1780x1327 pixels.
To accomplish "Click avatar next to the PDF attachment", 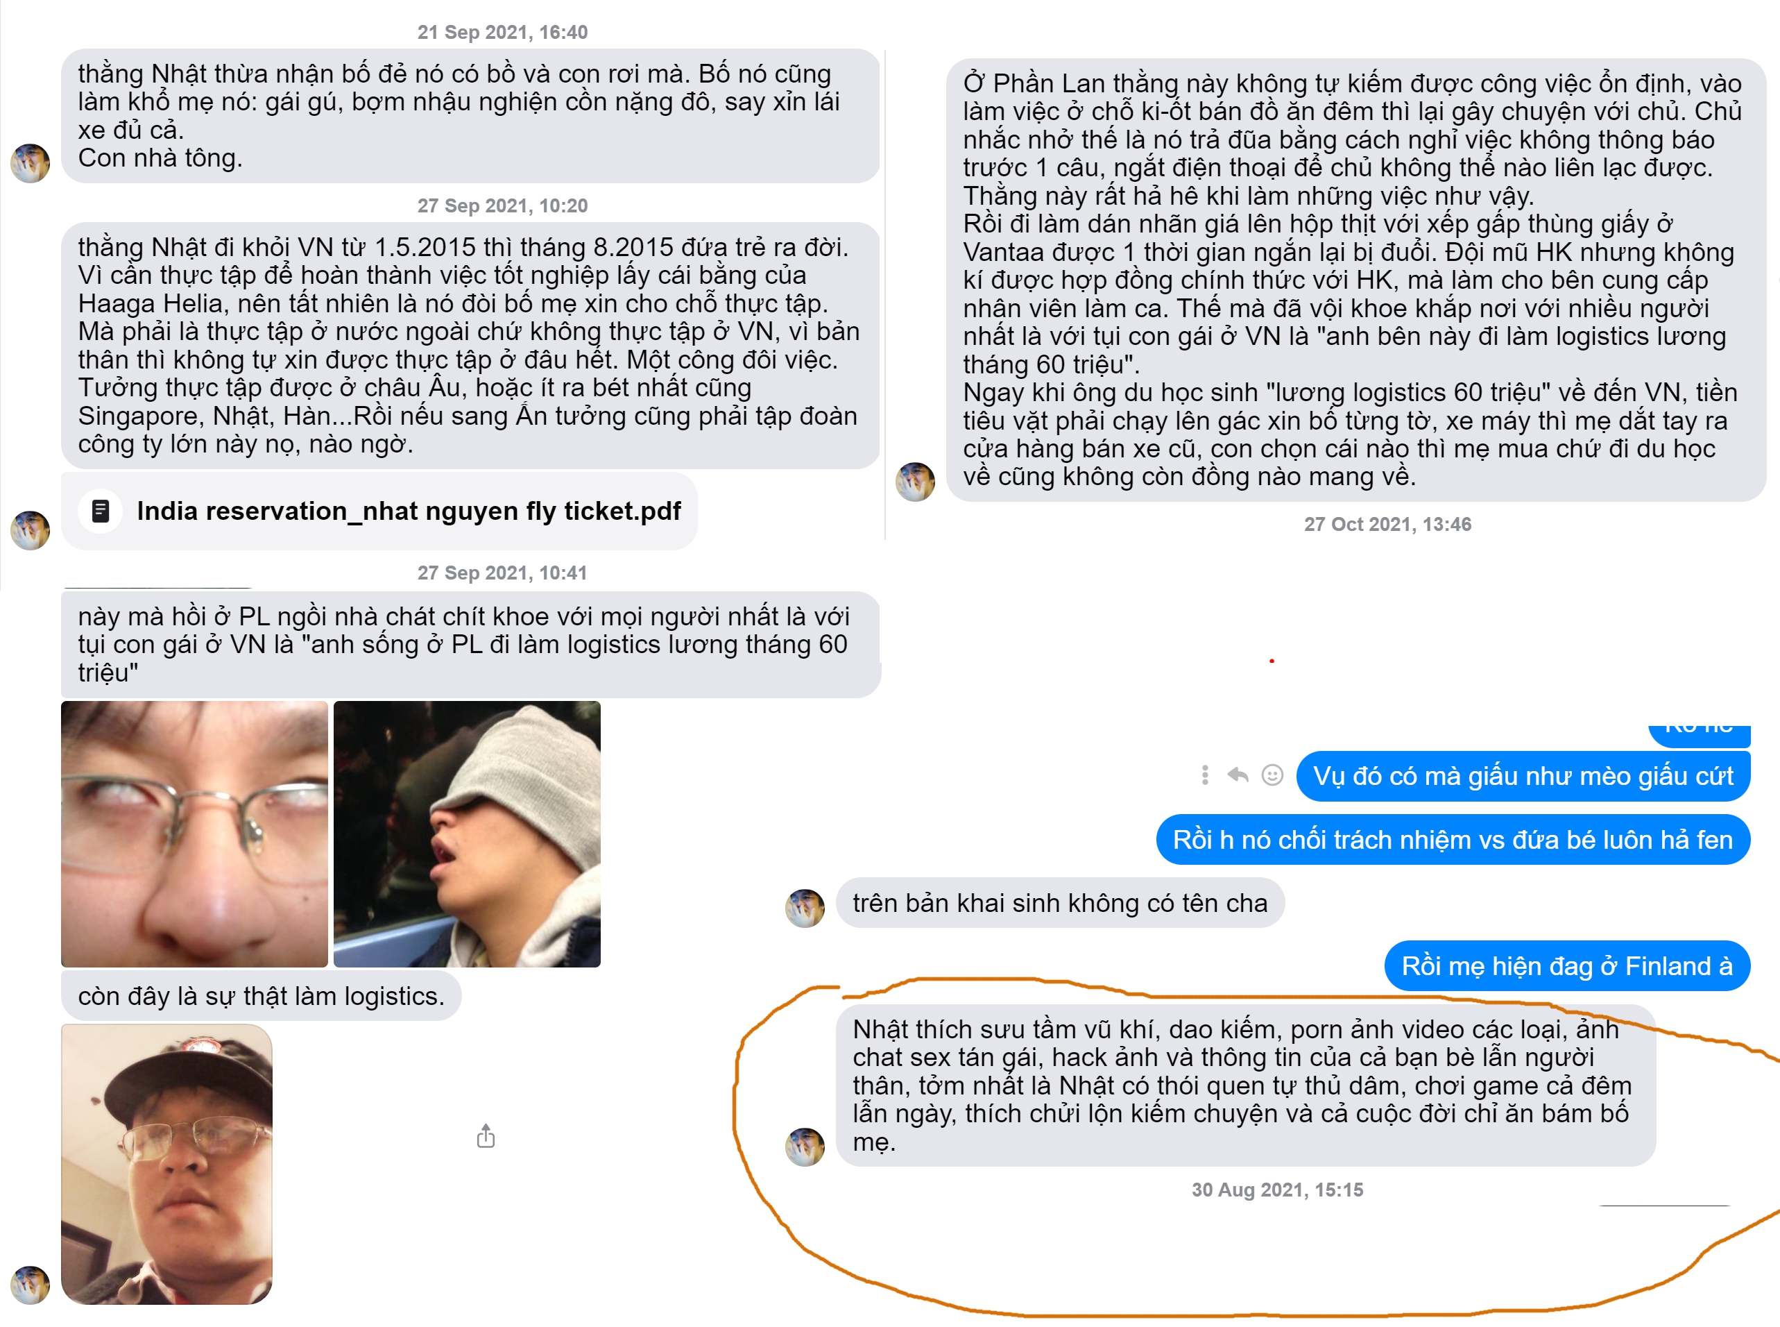I will coord(30,530).
